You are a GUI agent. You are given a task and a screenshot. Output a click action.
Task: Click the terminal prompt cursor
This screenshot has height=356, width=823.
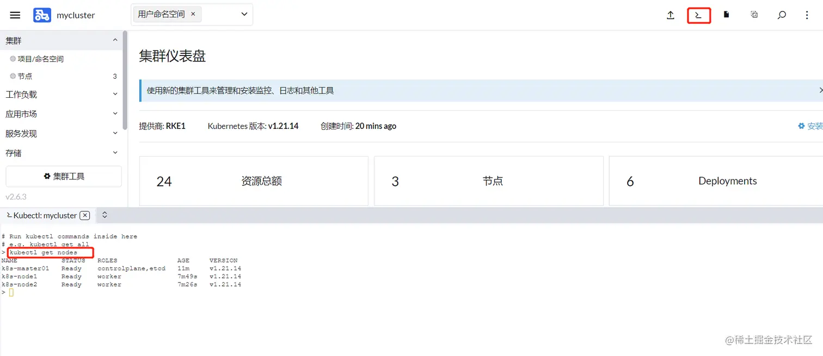coord(11,292)
